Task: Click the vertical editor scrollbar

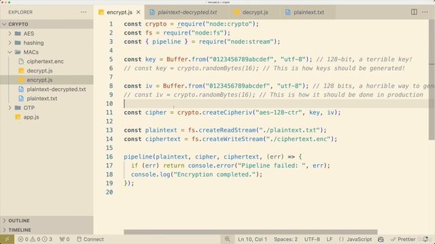Action: (x=432, y=79)
